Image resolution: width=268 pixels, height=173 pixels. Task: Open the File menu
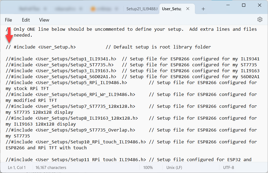[8, 20]
